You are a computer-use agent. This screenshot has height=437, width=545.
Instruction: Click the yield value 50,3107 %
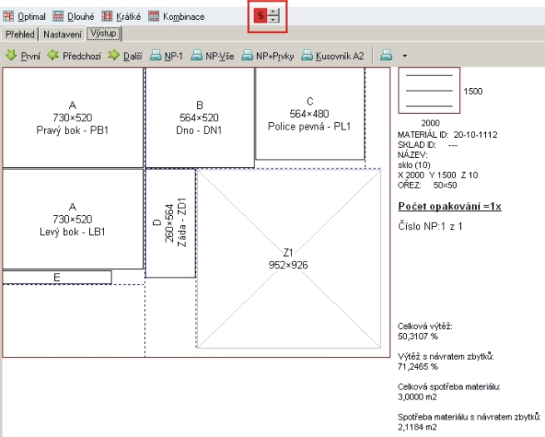click(x=418, y=336)
